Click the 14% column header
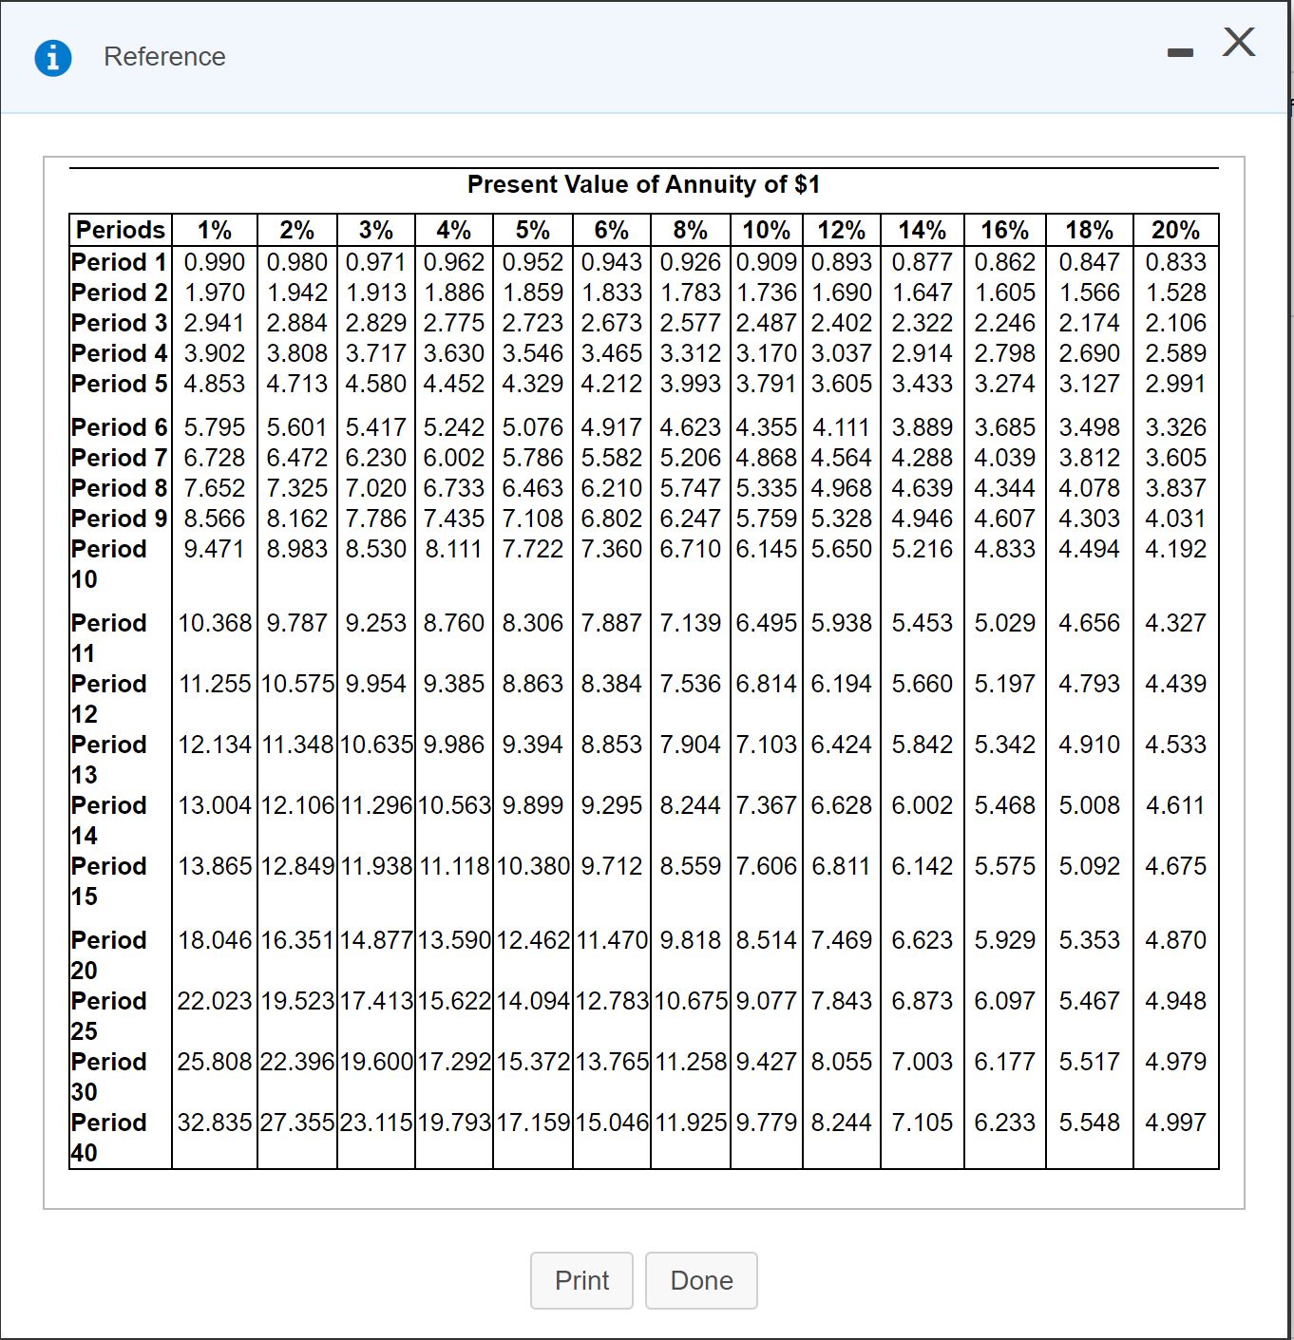1294x1340 pixels. 923,230
